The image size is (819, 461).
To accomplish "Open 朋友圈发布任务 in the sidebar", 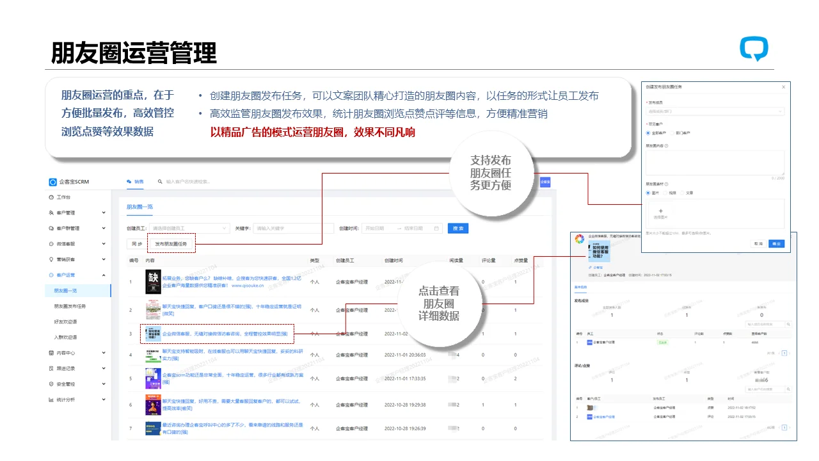I will coord(70,306).
